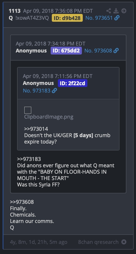Click the X icon next to 8chan qresearch
136x254 pixels.
pos(124,242)
